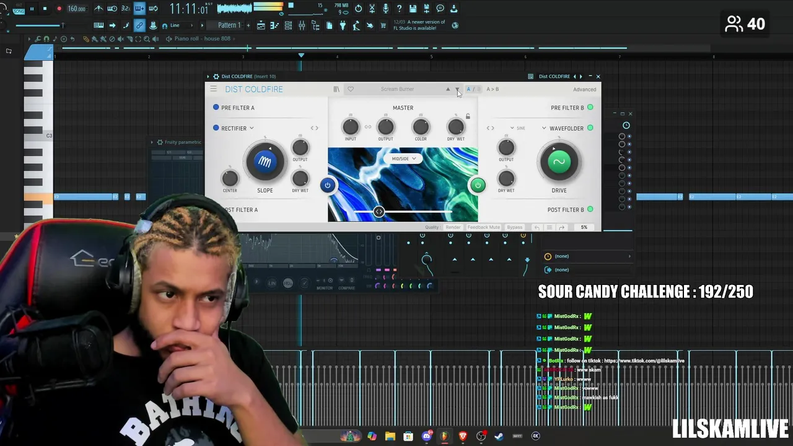Click the microphone recording icon

coord(385,9)
